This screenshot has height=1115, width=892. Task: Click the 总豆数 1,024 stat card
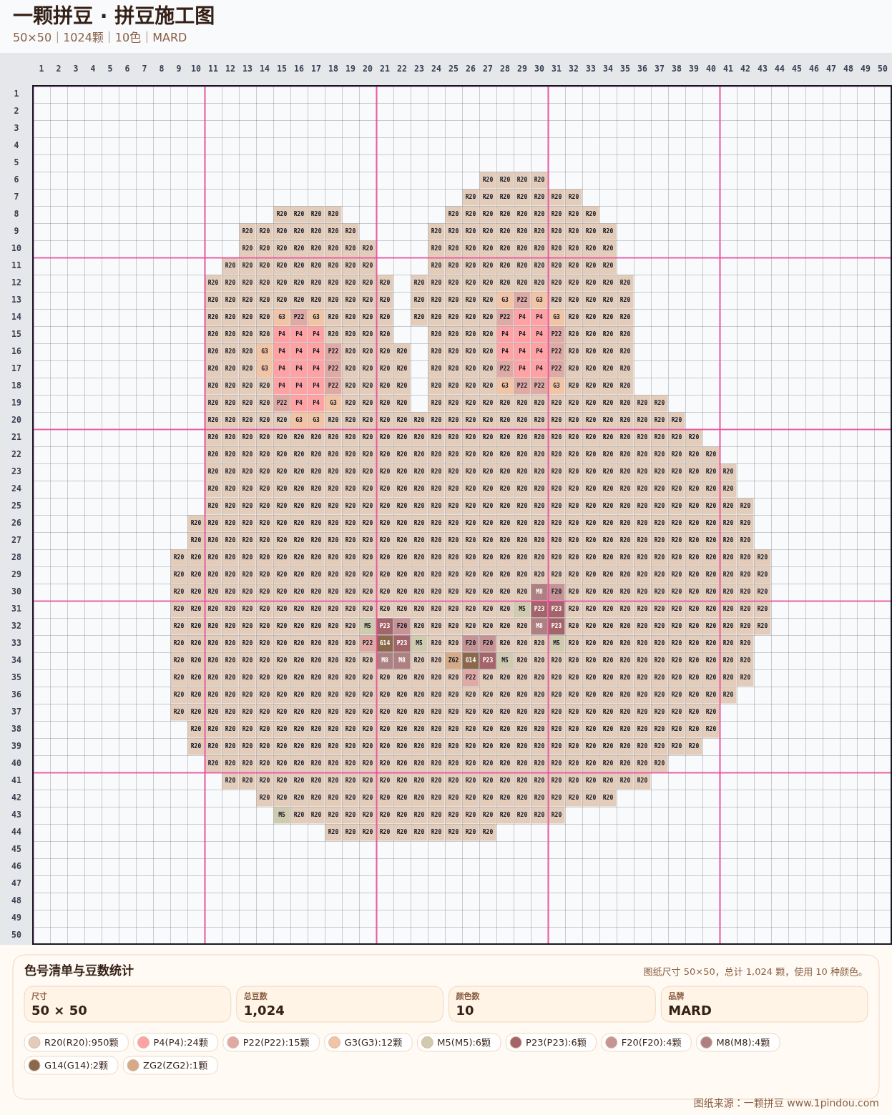pyautogui.click(x=340, y=1004)
